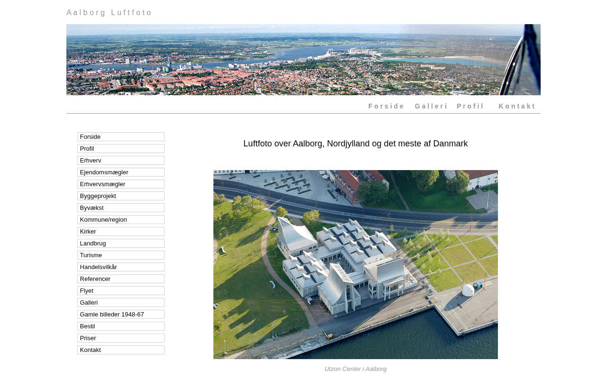Click Kontakt in the left sidebar
The width and height of the screenshot is (607, 379).
click(x=121, y=350)
